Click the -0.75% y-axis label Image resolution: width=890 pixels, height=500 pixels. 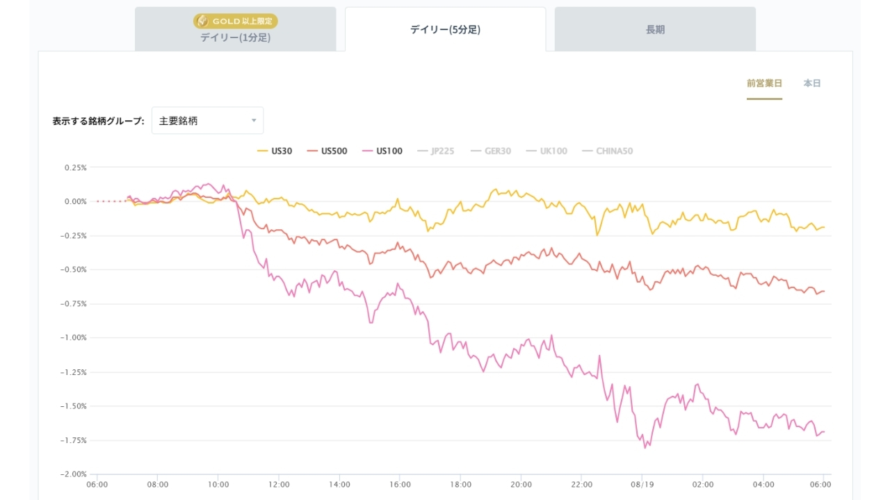pos(74,303)
